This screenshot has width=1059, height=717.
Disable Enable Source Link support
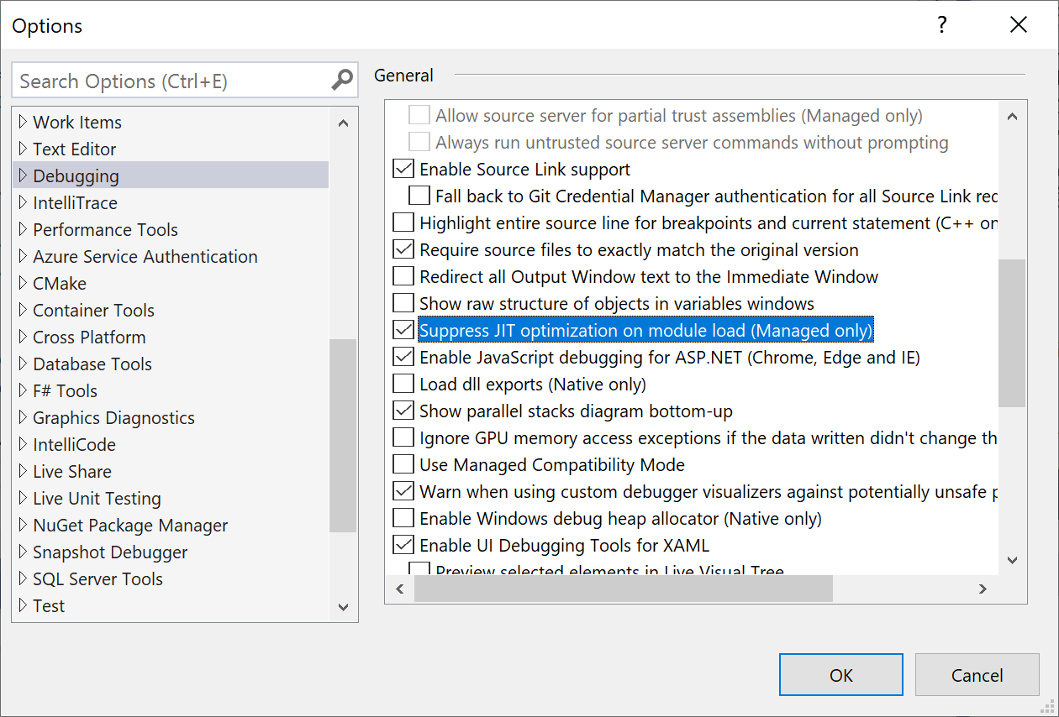[x=403, y=168]
